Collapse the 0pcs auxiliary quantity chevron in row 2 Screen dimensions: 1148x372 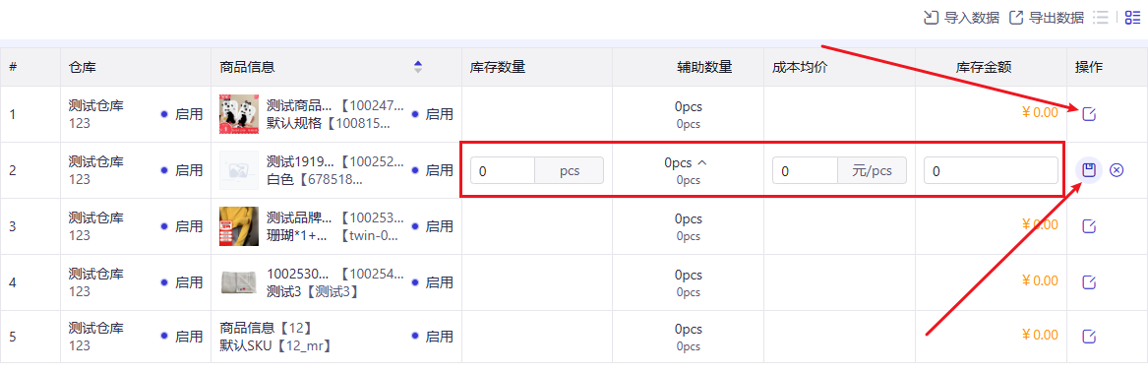click(x=702, y=162)
